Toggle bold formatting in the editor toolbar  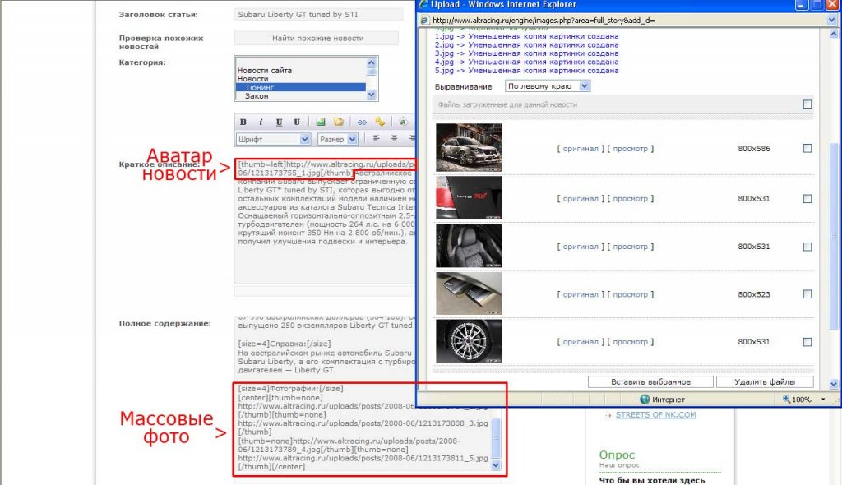[243, 122]
